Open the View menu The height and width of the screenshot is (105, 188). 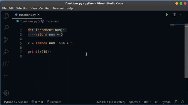coord(34,8)
